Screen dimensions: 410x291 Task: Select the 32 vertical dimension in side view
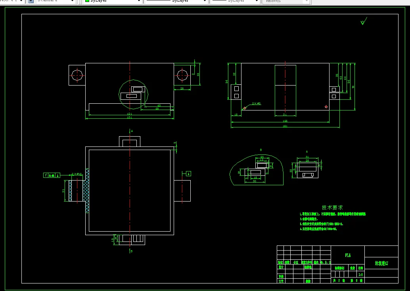pos(234,74)
